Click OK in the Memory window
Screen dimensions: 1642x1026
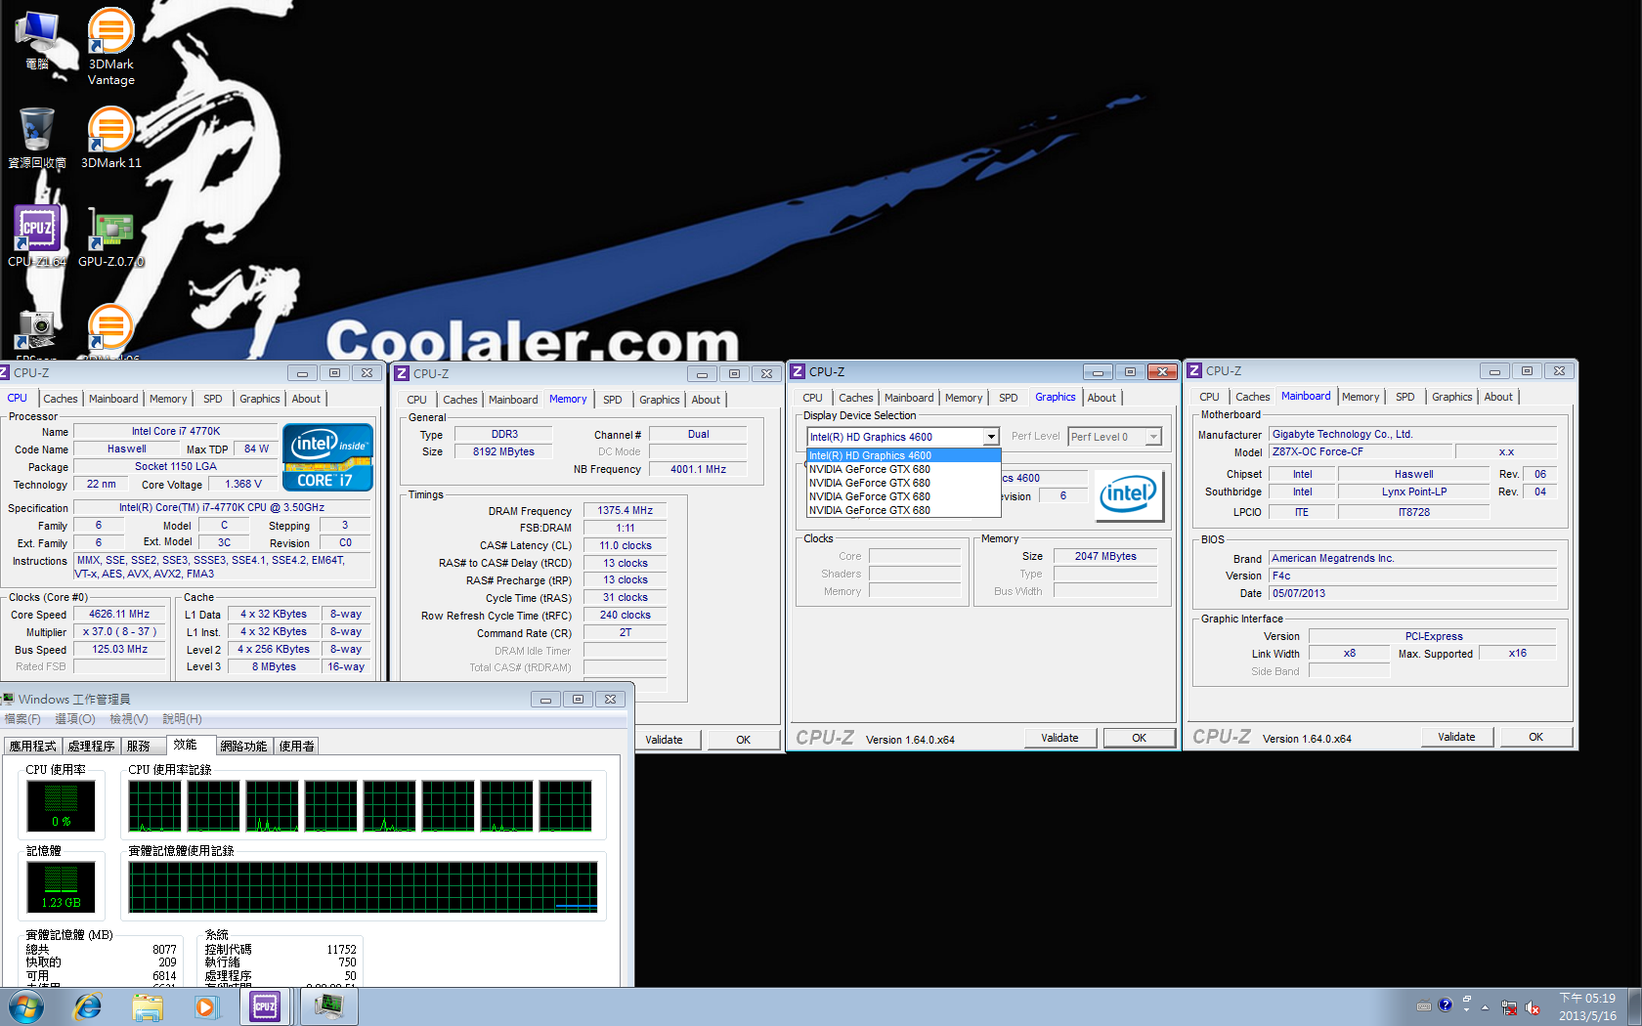[x=743, y=740]
